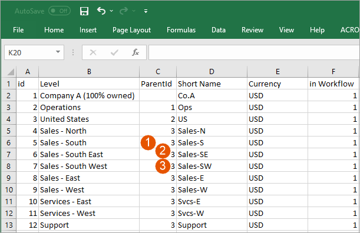Switch to the Data ribbon tab
Viewport: 360px width, 233px height.
coord(219,30)
